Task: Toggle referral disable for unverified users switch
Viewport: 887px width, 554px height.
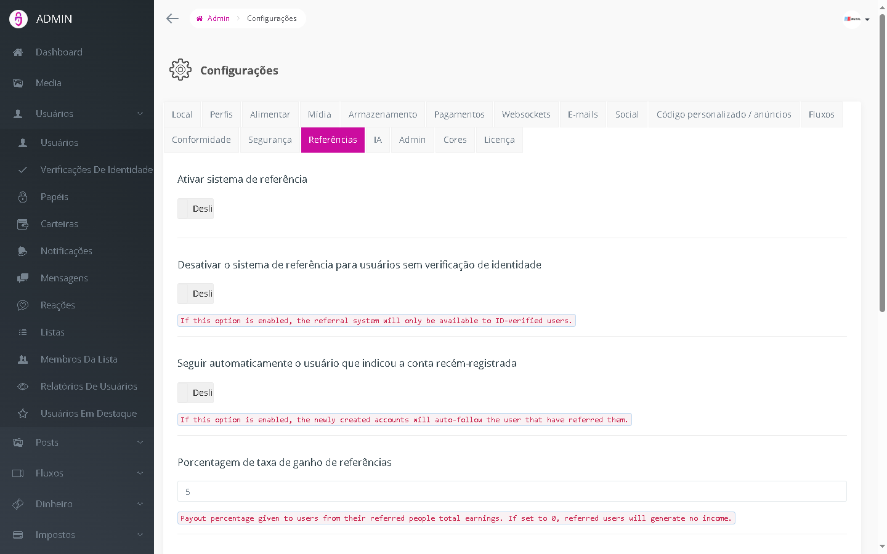Action: pos(195,294)
